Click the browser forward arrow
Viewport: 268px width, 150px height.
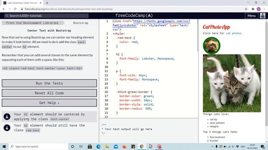[9, 9]
